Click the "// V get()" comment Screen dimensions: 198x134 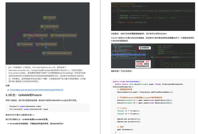click(122, 108)
